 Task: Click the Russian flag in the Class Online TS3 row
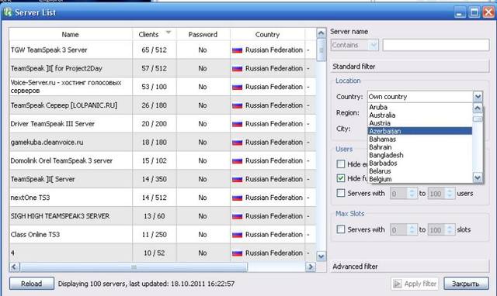click(237, 235)
